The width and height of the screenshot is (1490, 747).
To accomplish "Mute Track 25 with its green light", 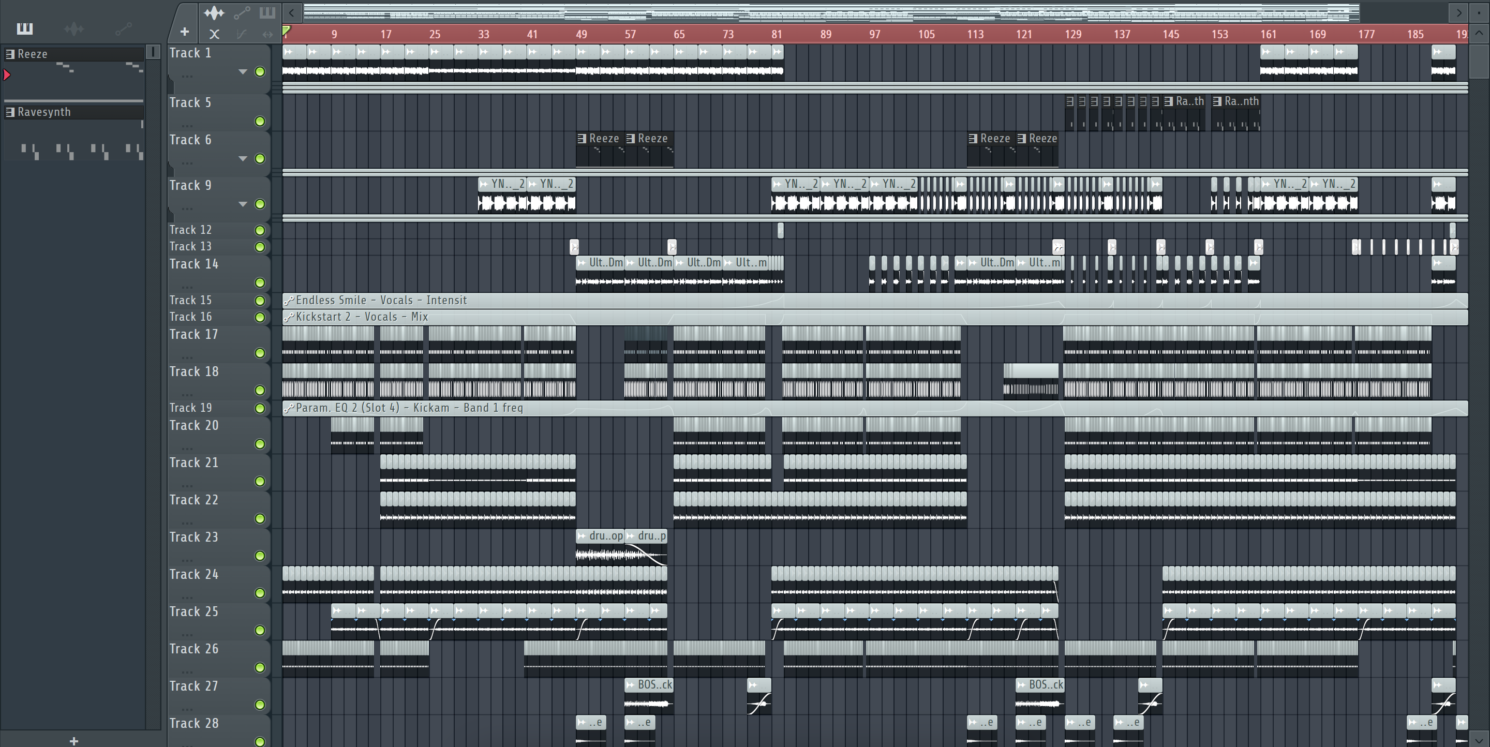I will (x=260, y=630).
